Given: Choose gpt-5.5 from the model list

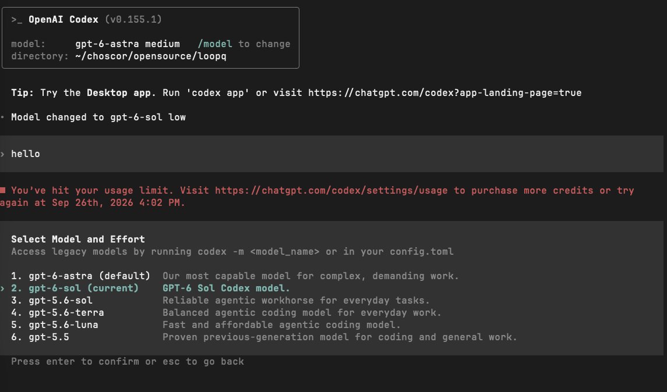Looking at the screenshot, I should pos(40,338).
